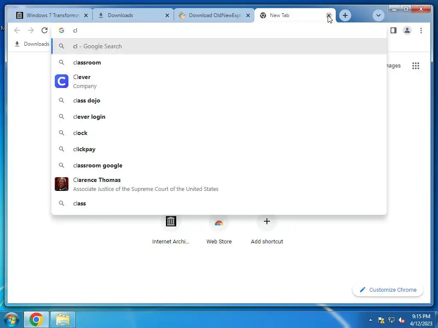This screenshot has height=328, width=438.
Task: Expand the tab search dropdown
Action: [x=378, y=15]
